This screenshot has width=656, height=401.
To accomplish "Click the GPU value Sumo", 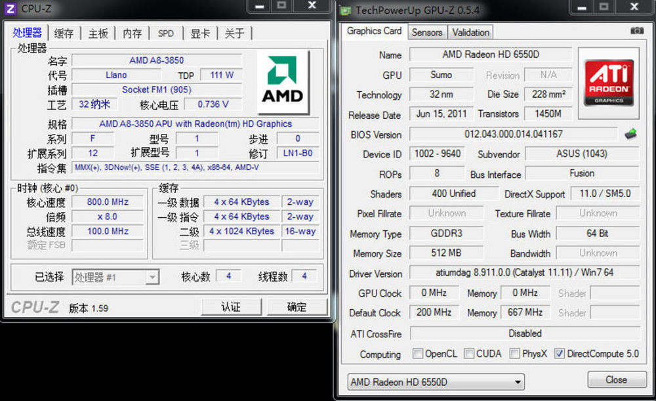I will (x=441, y=75).
